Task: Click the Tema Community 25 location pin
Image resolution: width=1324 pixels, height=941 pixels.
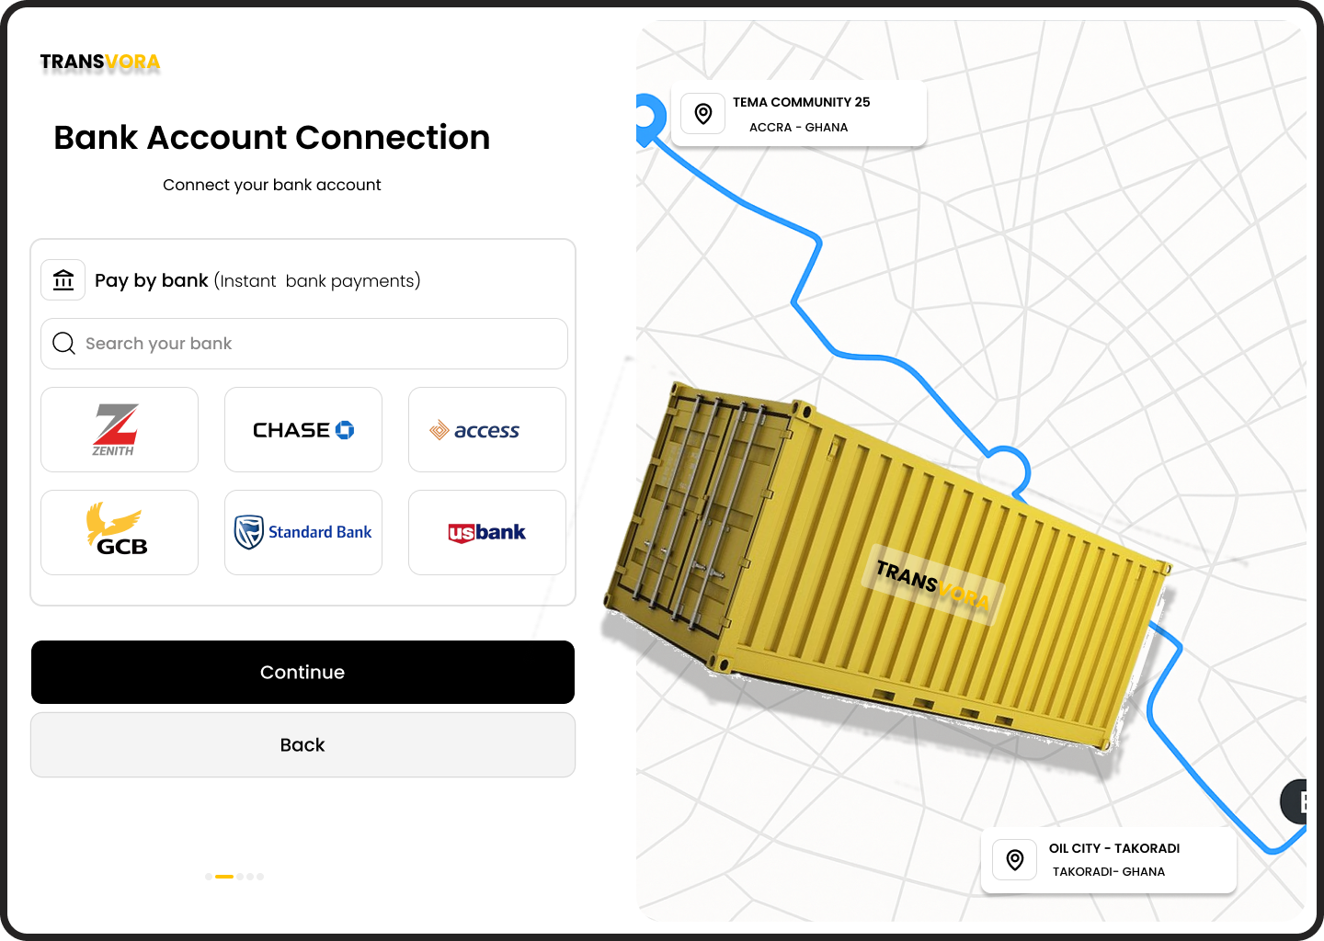Action: [x=702, y=113]
